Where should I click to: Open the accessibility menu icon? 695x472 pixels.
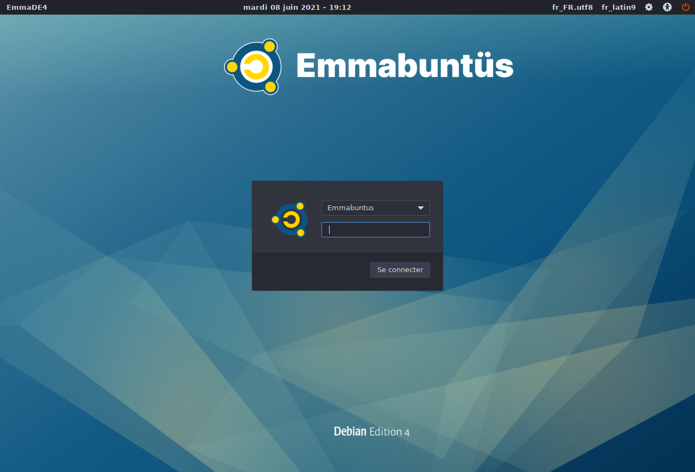point(667,7)
